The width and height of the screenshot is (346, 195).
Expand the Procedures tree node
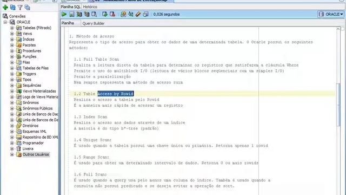tap(12, 51)
